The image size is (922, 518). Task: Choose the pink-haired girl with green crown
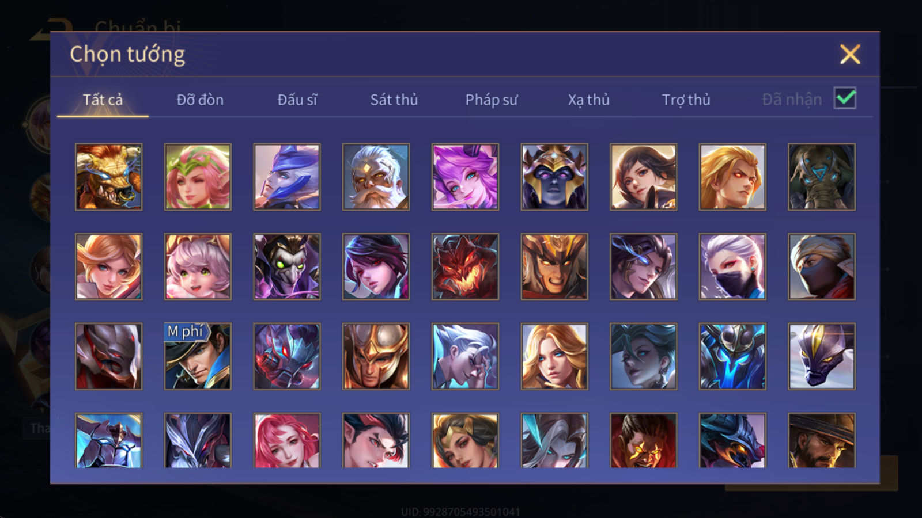[x=198, y=177]
